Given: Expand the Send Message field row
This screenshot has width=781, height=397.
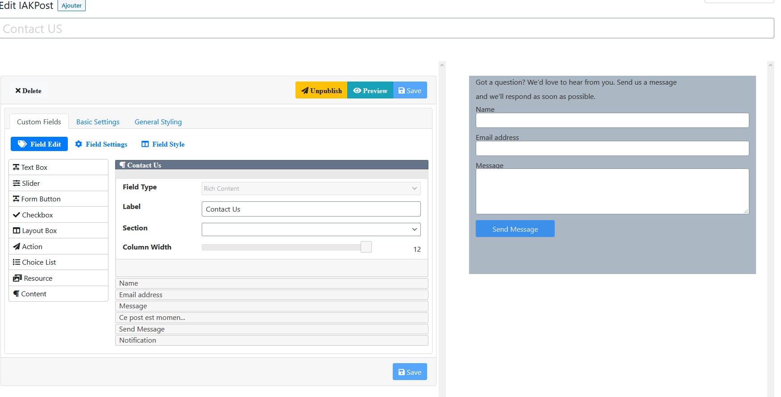Looking at the screenshot, I should tap(271, 329).
